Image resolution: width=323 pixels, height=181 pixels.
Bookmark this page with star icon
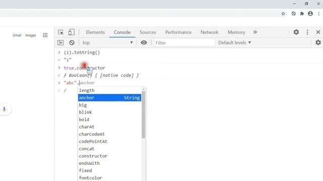coord(283,14)
